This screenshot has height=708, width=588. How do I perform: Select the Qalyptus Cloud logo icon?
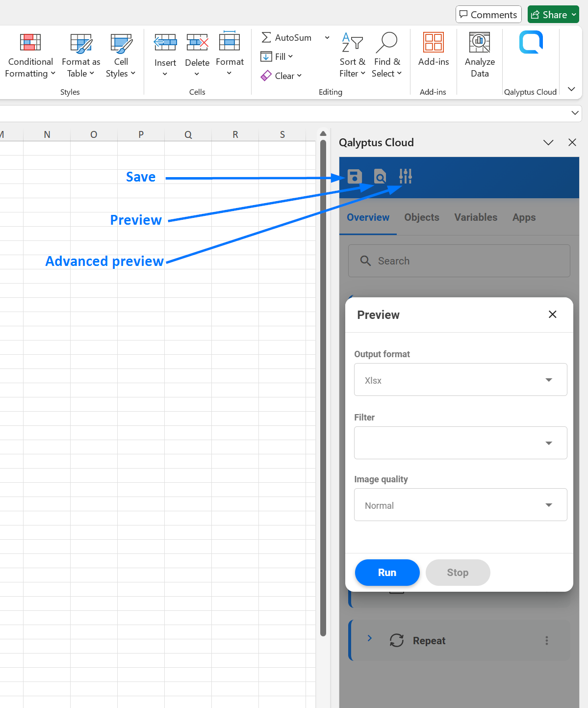point(531,42)
